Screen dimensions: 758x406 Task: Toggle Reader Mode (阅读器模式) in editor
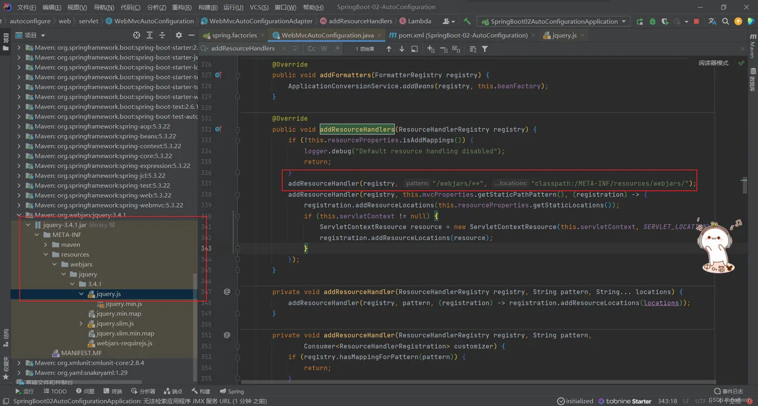[713, 63]
